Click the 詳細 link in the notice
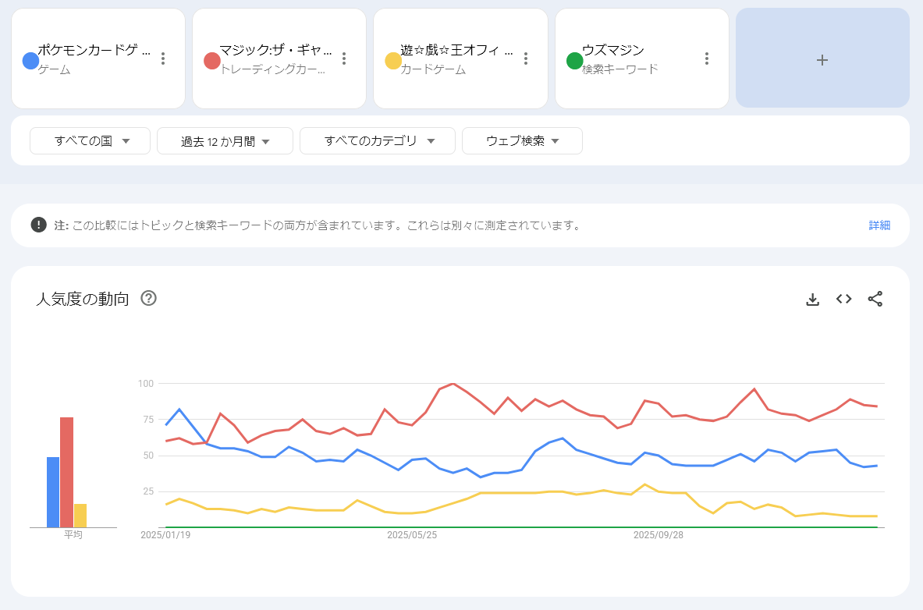The width and height of the screenshot is (923, 610). tap(879, 225)
